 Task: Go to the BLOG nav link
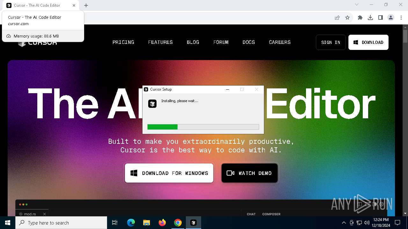[x=193, y=42]
